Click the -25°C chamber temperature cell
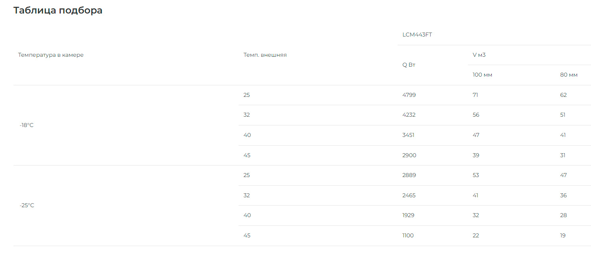Viewport: 591px width, 258px height. [27, 206]
